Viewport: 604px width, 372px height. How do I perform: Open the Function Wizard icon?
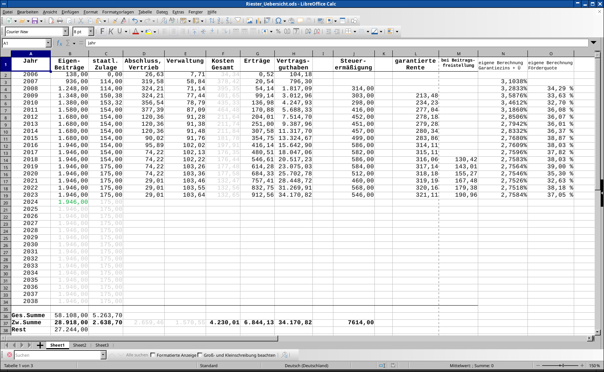tap(59, 43)
